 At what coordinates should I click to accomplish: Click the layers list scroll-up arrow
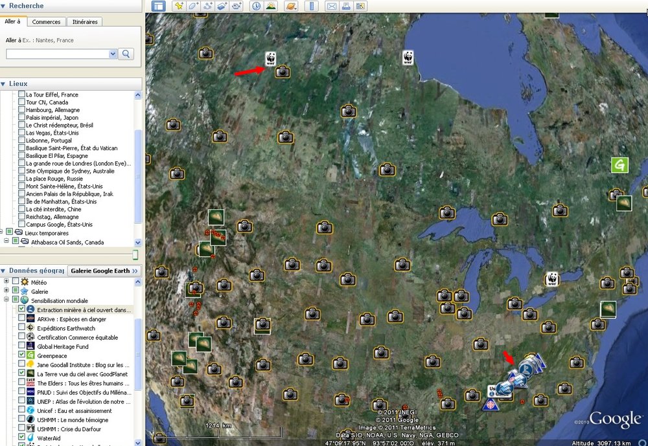(x=138, y=282)
